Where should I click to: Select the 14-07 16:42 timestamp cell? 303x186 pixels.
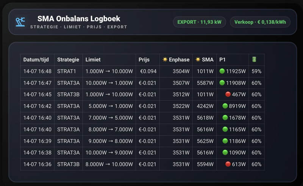pyautogui.click(x=37, y=106)
